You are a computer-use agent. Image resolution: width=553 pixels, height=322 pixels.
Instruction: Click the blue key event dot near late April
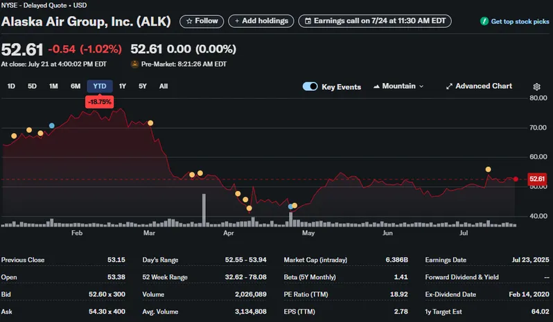tap(290, 207)
